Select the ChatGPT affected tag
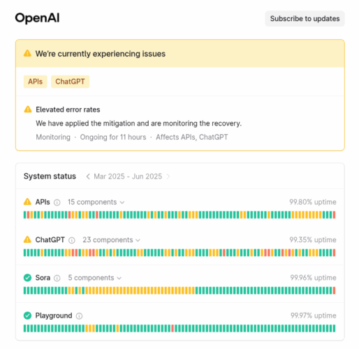This screenshot has width=359, height=349. 70,82
